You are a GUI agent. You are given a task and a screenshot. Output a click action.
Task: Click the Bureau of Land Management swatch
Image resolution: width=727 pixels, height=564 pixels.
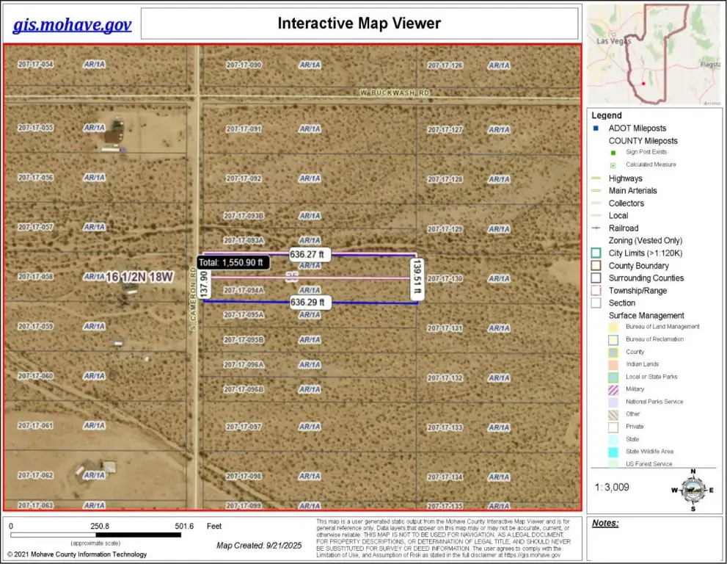point(612,327)
